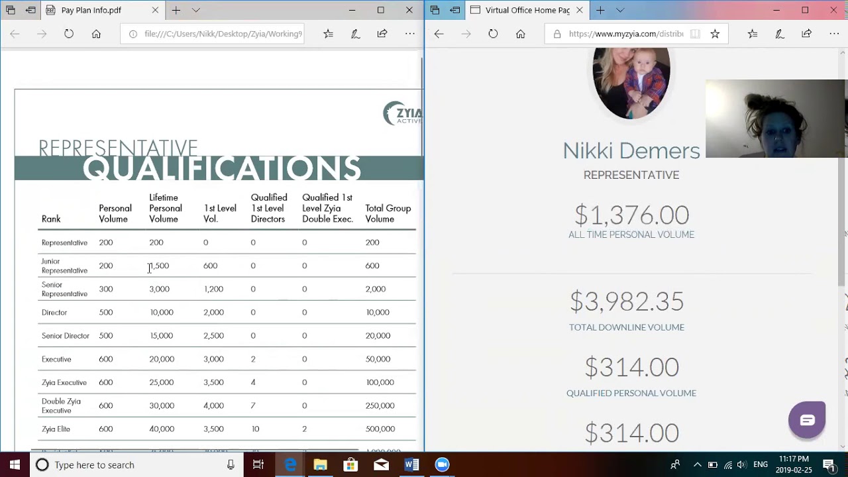848x477 pixels.
Task: Open Mail app from the taskbar
Action: [381, 464]
